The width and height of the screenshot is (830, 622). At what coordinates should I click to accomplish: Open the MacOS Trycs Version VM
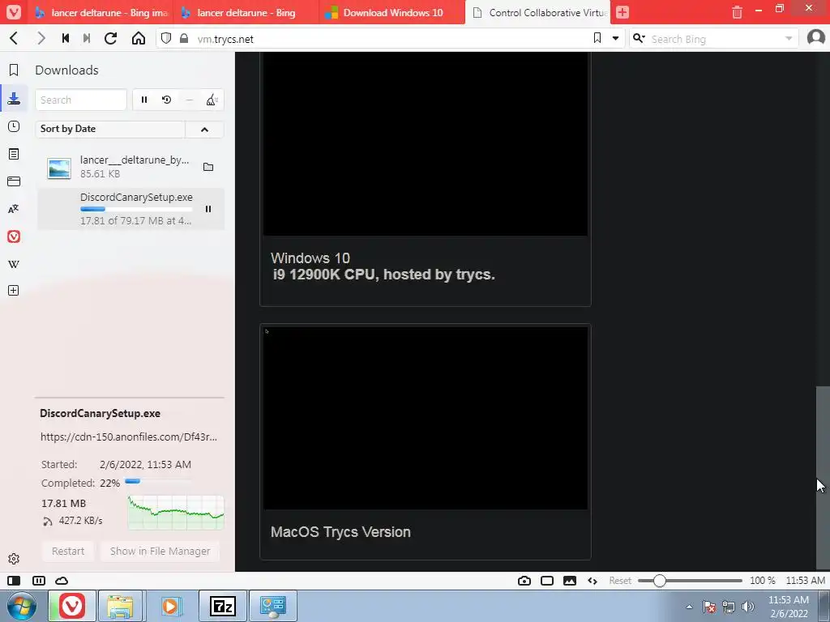[425, 418]
